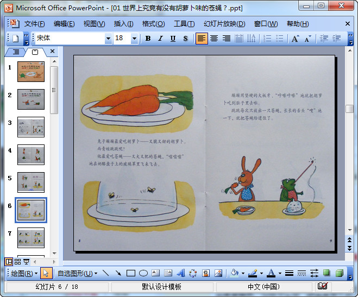
Task: Insert diagram or organization chart
Action: coord(193,273)
